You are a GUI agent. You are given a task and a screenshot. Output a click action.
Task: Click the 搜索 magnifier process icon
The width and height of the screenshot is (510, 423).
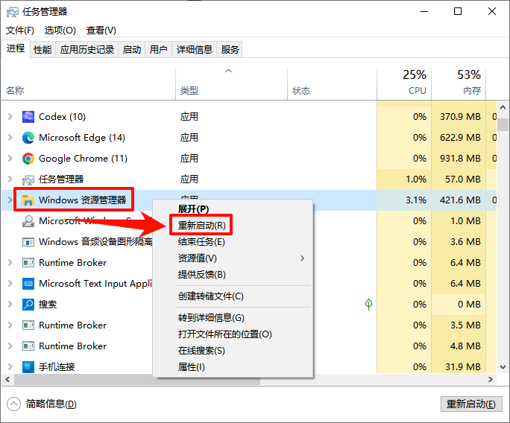click(28, 305)
